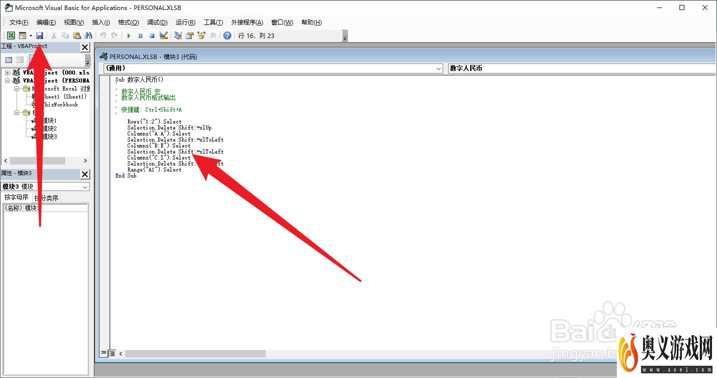Click the End Sub code line
717x378 pixels.
coord(126,175)
